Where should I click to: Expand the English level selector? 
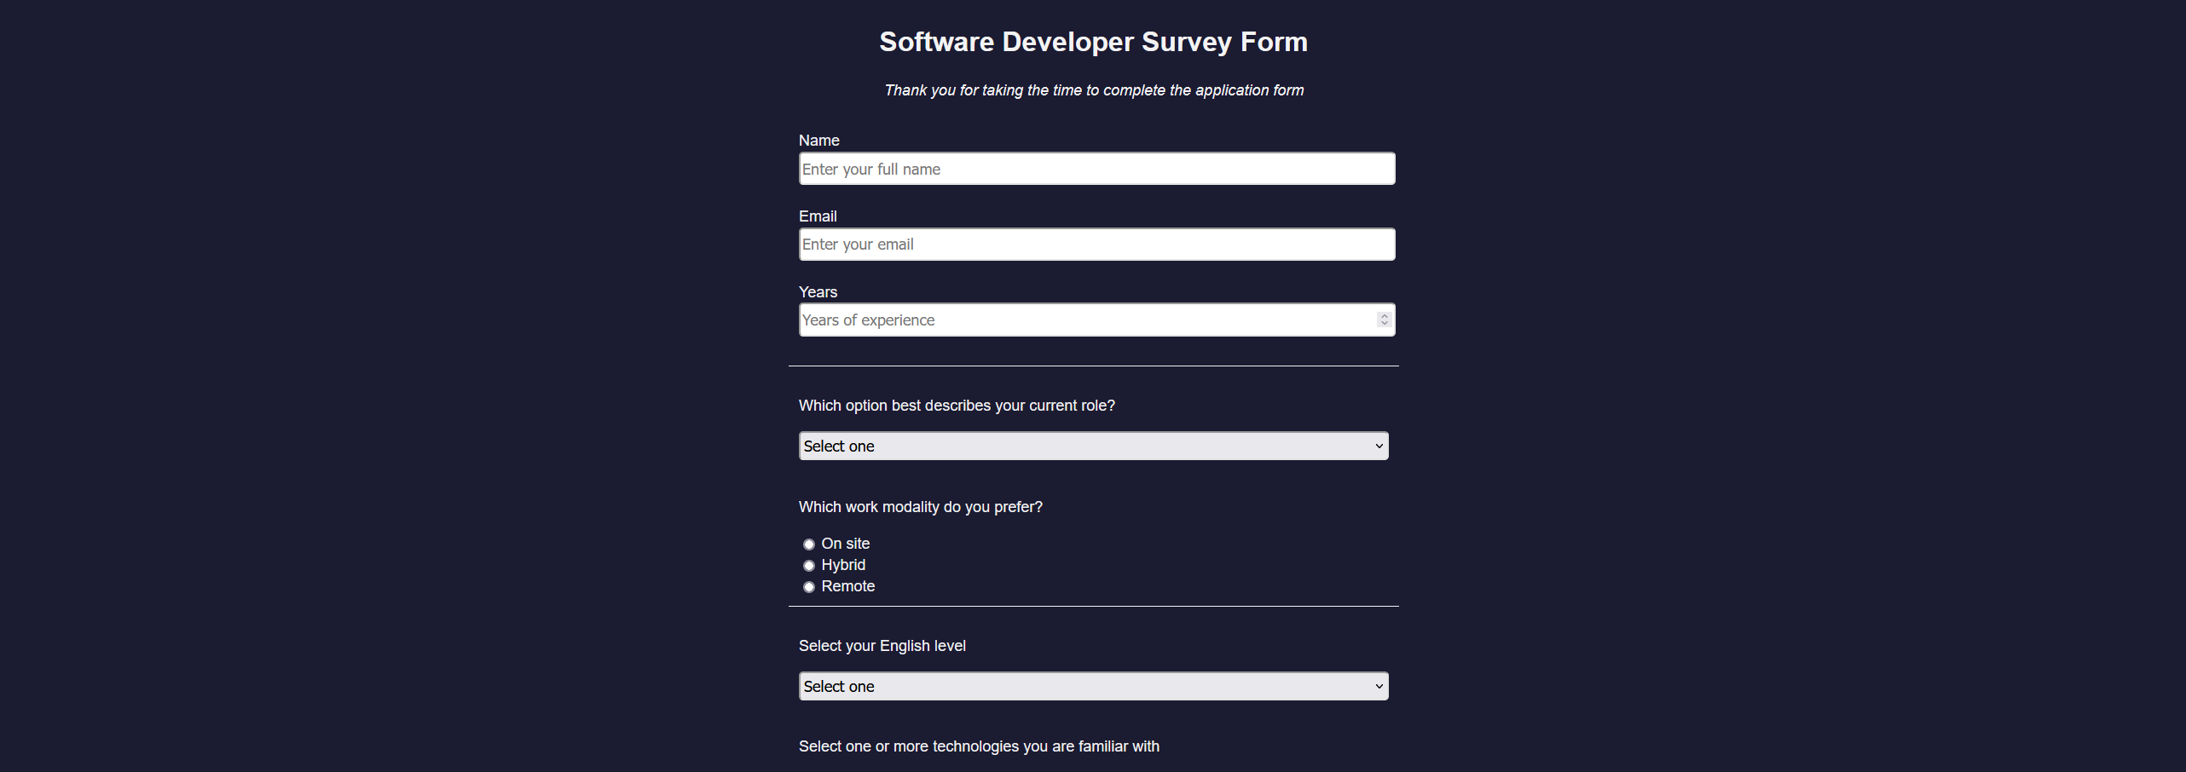pyautogui.click(x=1092, y=686)
